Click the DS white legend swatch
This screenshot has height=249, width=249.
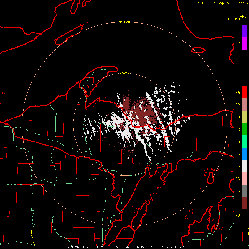244,166
